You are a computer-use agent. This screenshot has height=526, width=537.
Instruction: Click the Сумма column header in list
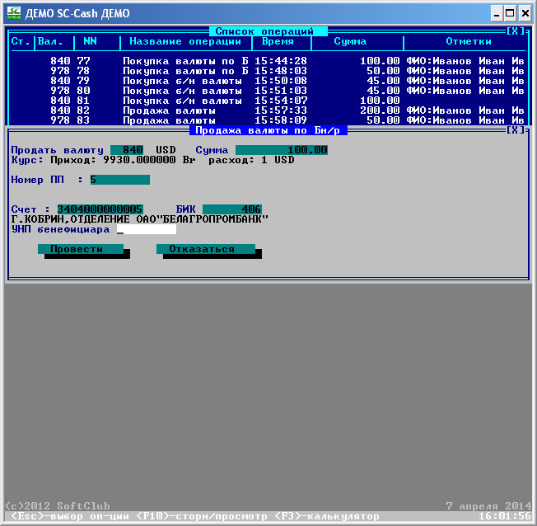click(350, 41)
